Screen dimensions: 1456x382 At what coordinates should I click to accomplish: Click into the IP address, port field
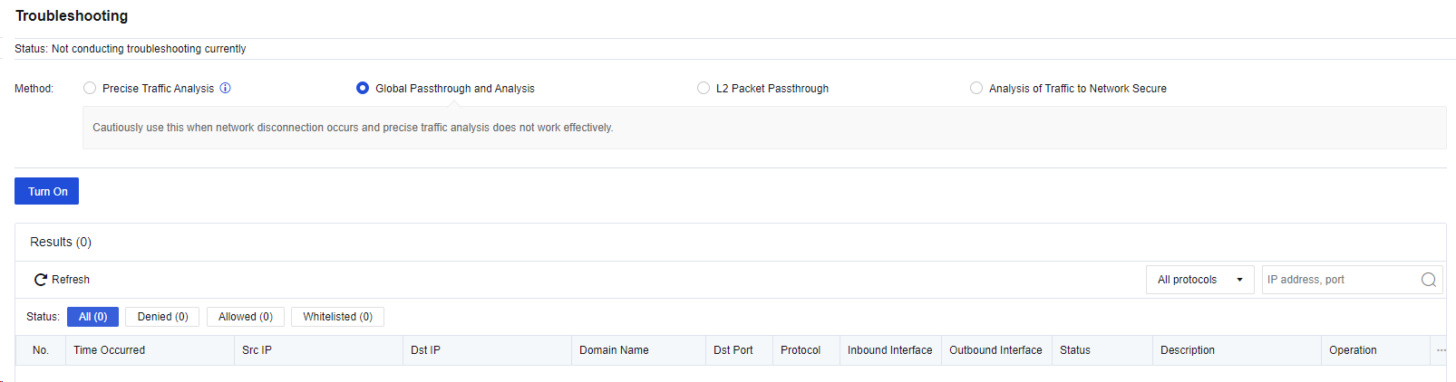pos(1340,280)
